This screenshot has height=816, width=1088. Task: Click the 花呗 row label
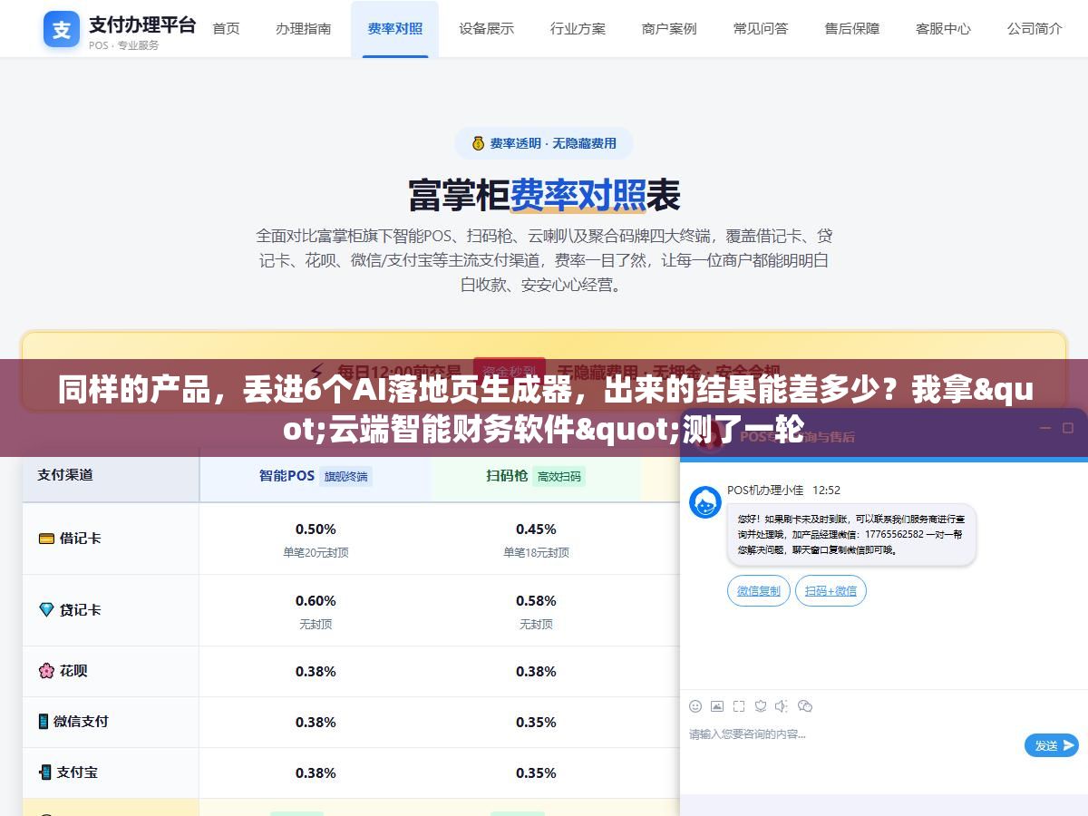point(73,671)
